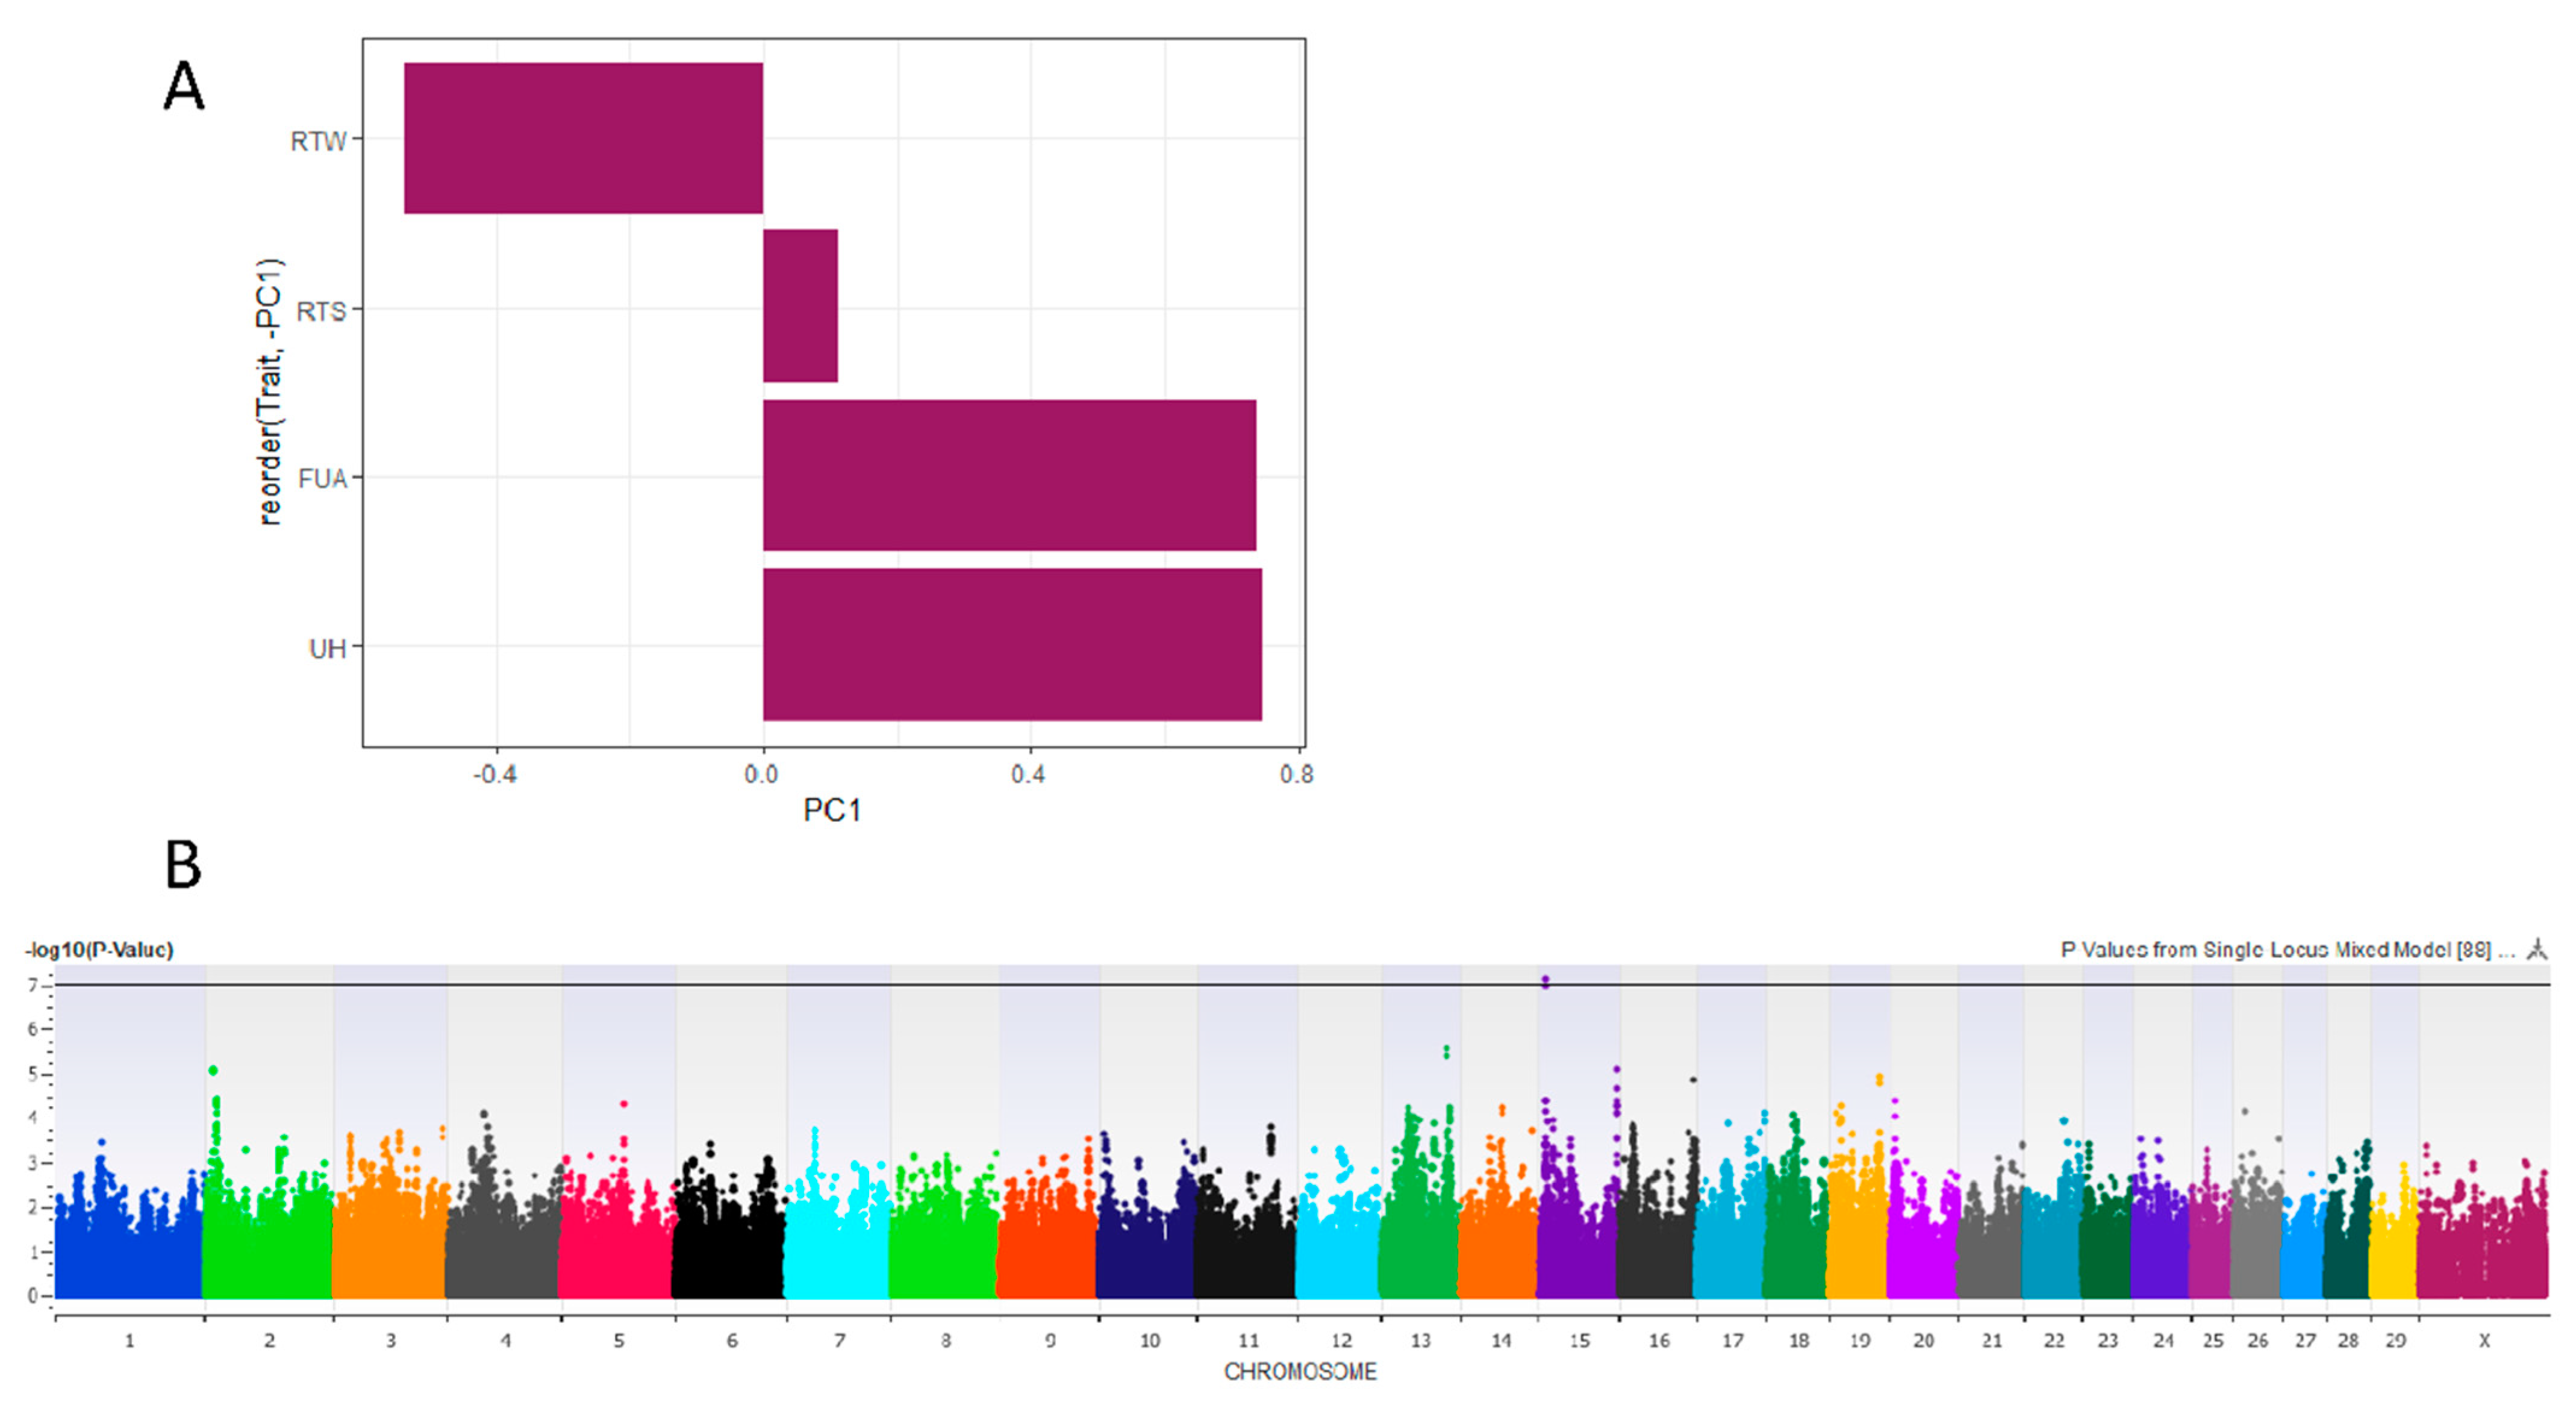Click the 'reorder(Trait, -PC1)' y-axis title

click(270, 392)
